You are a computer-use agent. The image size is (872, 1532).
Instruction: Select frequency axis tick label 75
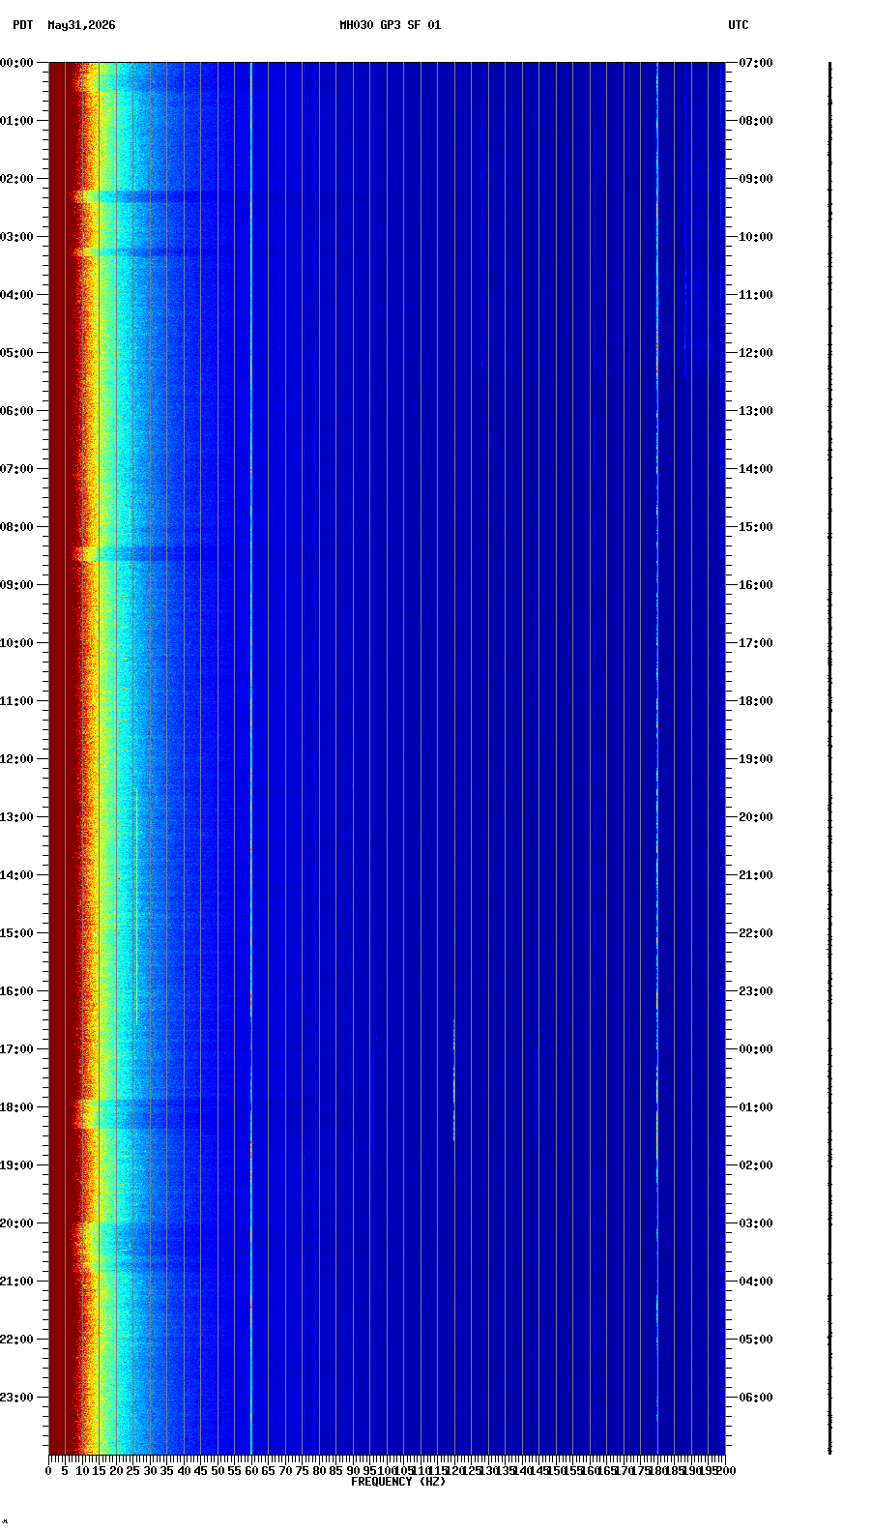point(302,1471)
